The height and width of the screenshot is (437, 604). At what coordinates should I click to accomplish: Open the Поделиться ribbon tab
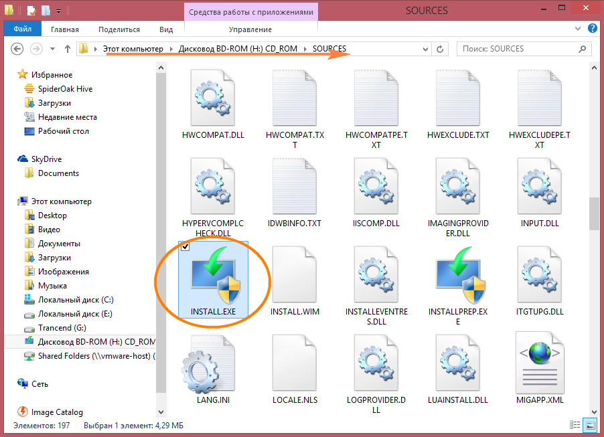119,29
